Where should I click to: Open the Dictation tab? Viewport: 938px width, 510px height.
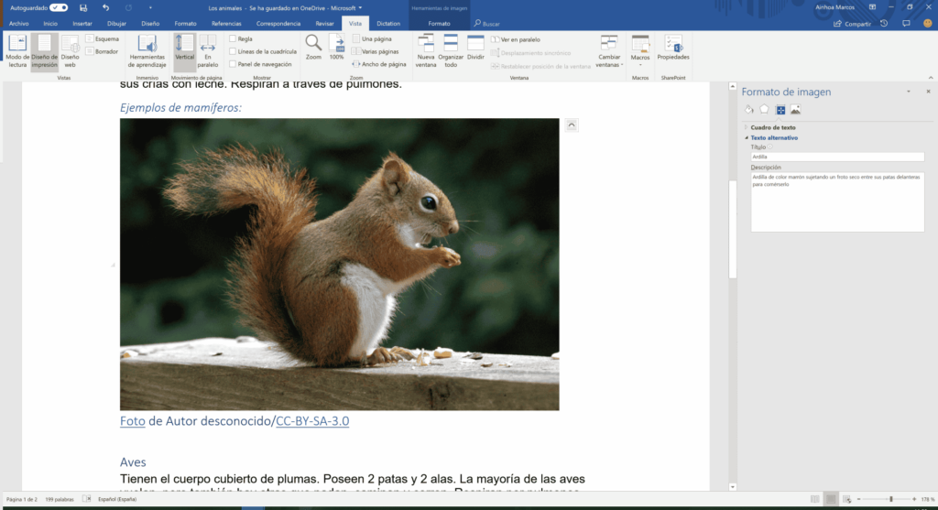pos(388,23)
